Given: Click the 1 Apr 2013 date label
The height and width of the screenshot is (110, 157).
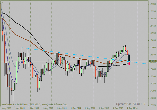Looking at the screenshot, I should pos(104,108).
